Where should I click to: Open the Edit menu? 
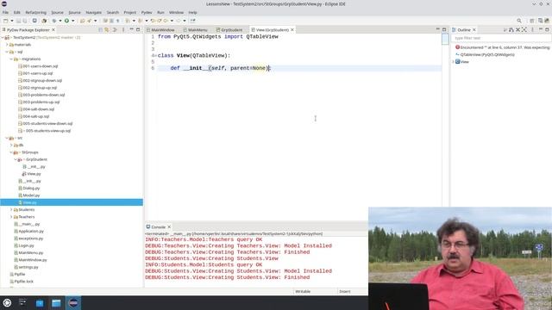click(16, 12)
